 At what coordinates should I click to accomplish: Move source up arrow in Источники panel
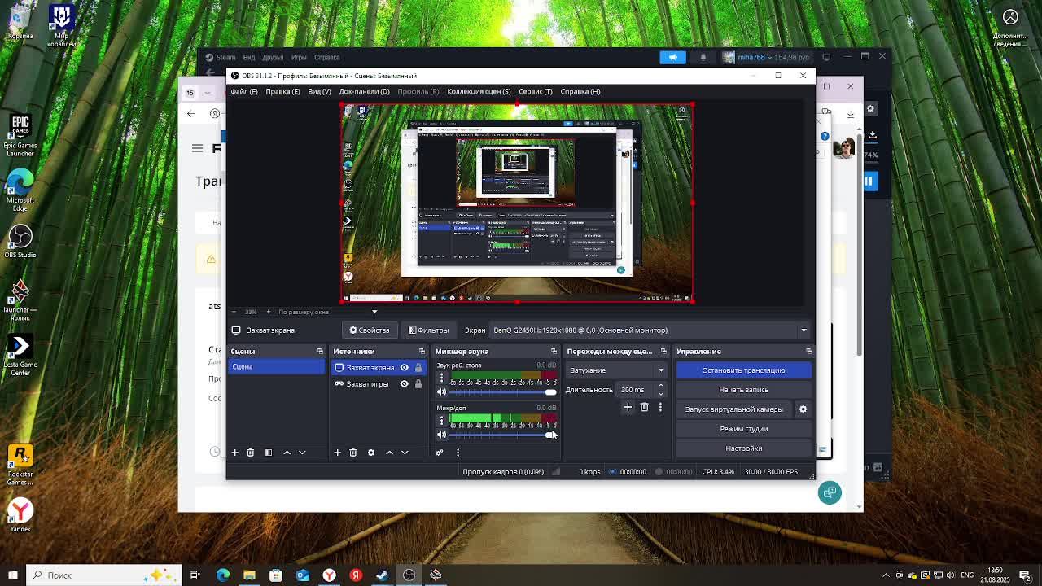tap(389, 453)
